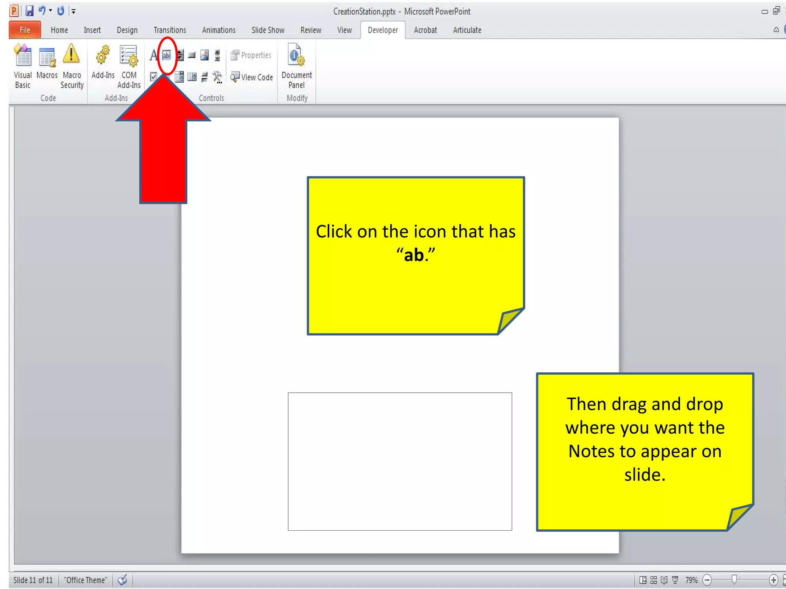
Task: Click the zoom out minus button
Action: coord(707,580)
